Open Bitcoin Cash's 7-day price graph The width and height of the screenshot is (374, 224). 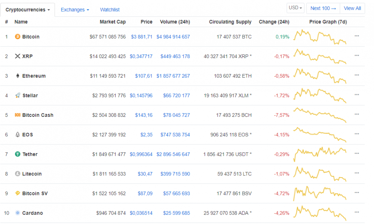[x=320, y=115]
